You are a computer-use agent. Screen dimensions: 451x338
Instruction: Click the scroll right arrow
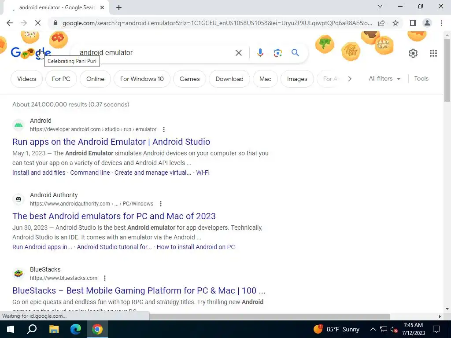tap(440, 317)
